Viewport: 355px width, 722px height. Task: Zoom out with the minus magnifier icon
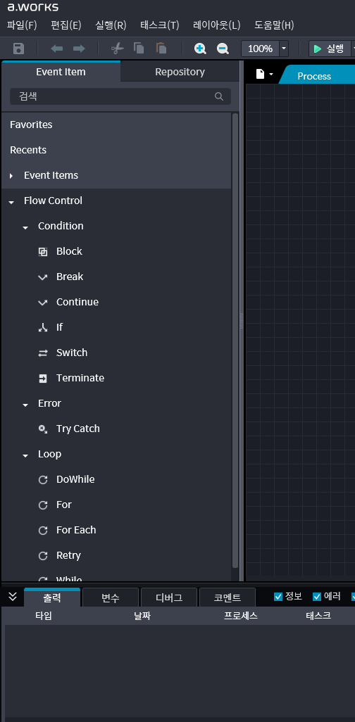tap(223, 49)
